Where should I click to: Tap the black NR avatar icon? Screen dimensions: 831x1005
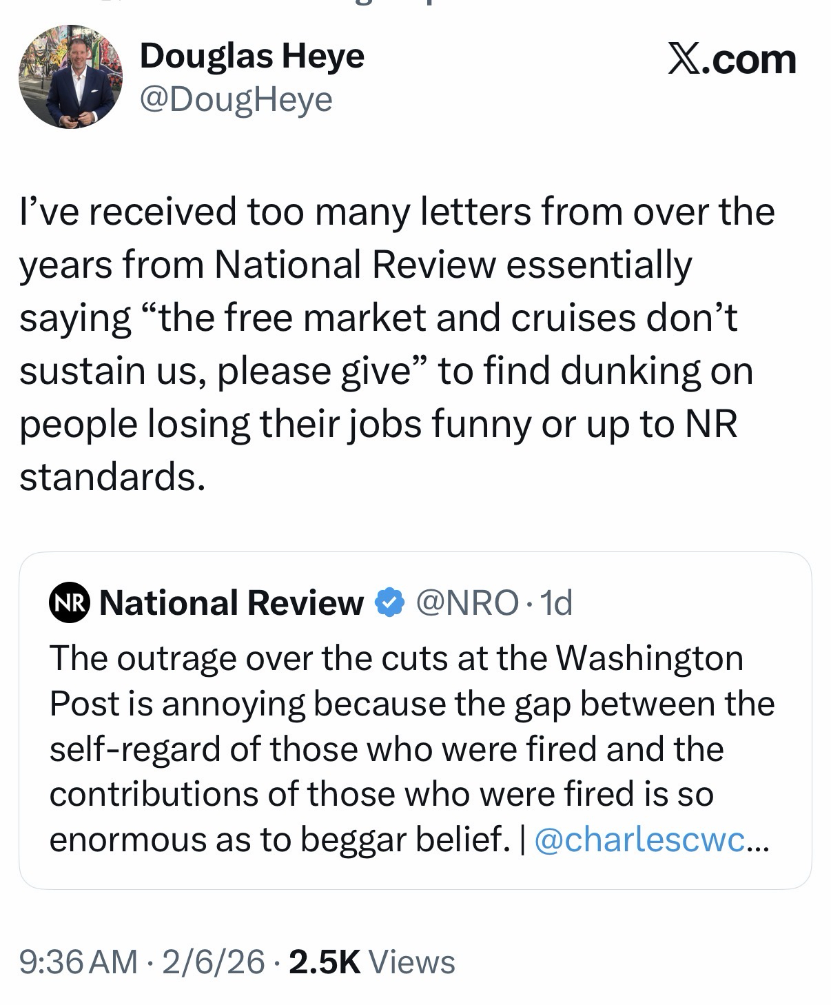tap(69, 603)
